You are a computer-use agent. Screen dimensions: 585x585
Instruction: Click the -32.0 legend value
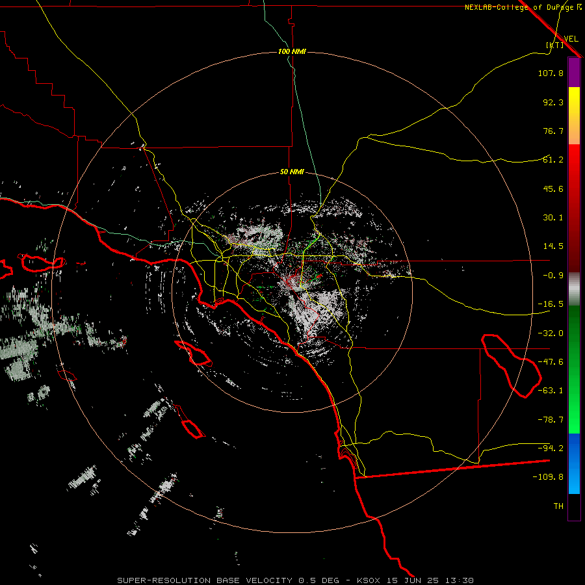pos(551,333)
